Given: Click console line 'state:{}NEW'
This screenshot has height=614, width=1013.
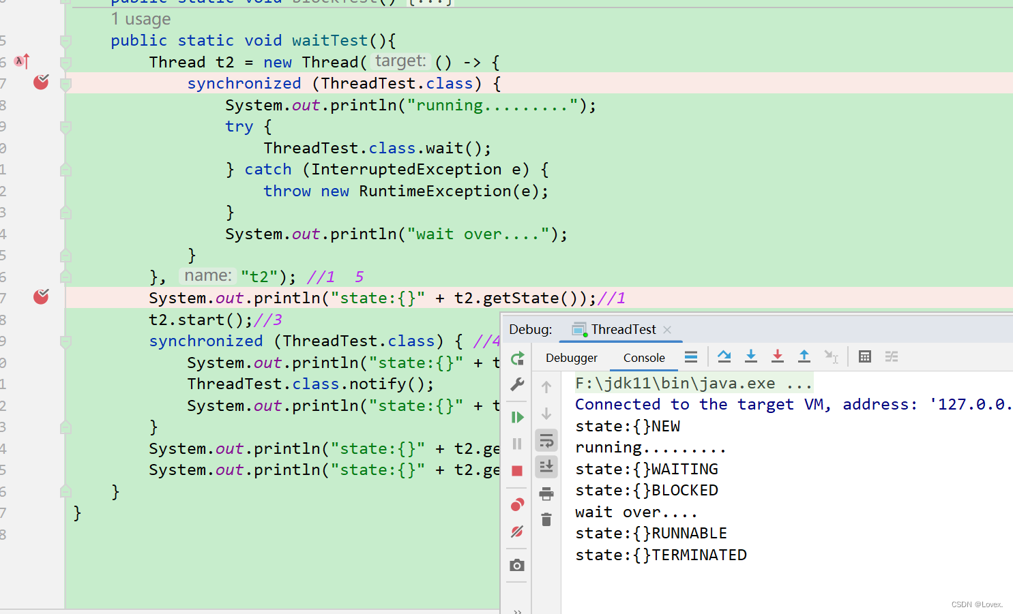Looking at the screenshot, I should pyautogui.click(x=628, y=426).
